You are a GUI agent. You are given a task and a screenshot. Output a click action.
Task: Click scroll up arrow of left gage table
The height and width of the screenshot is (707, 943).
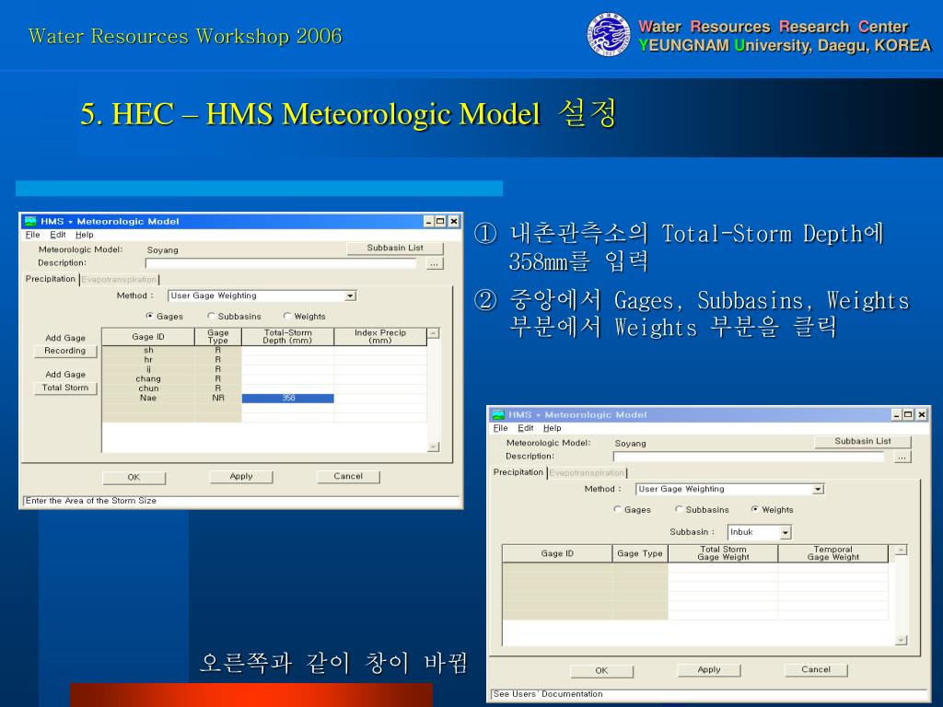pos(433,333)
